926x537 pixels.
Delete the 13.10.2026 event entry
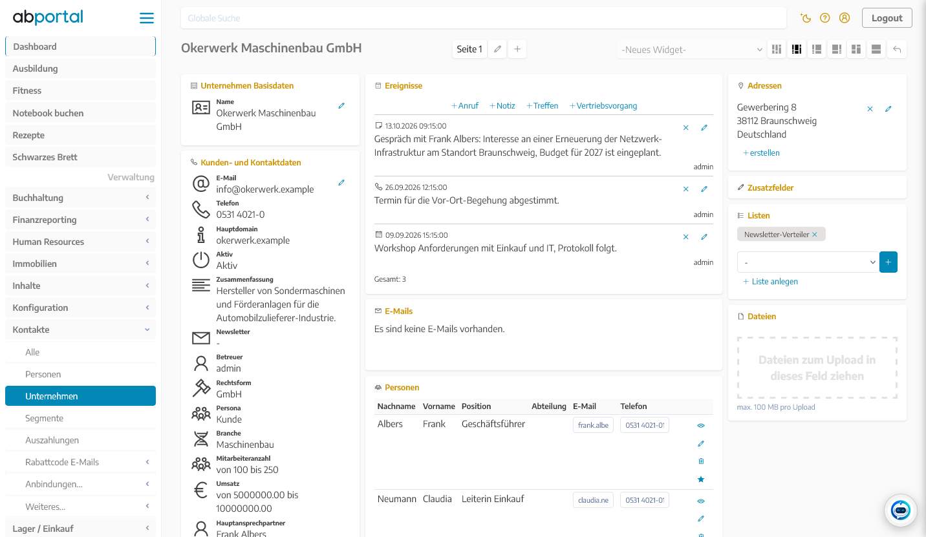(x=686, y=128)
